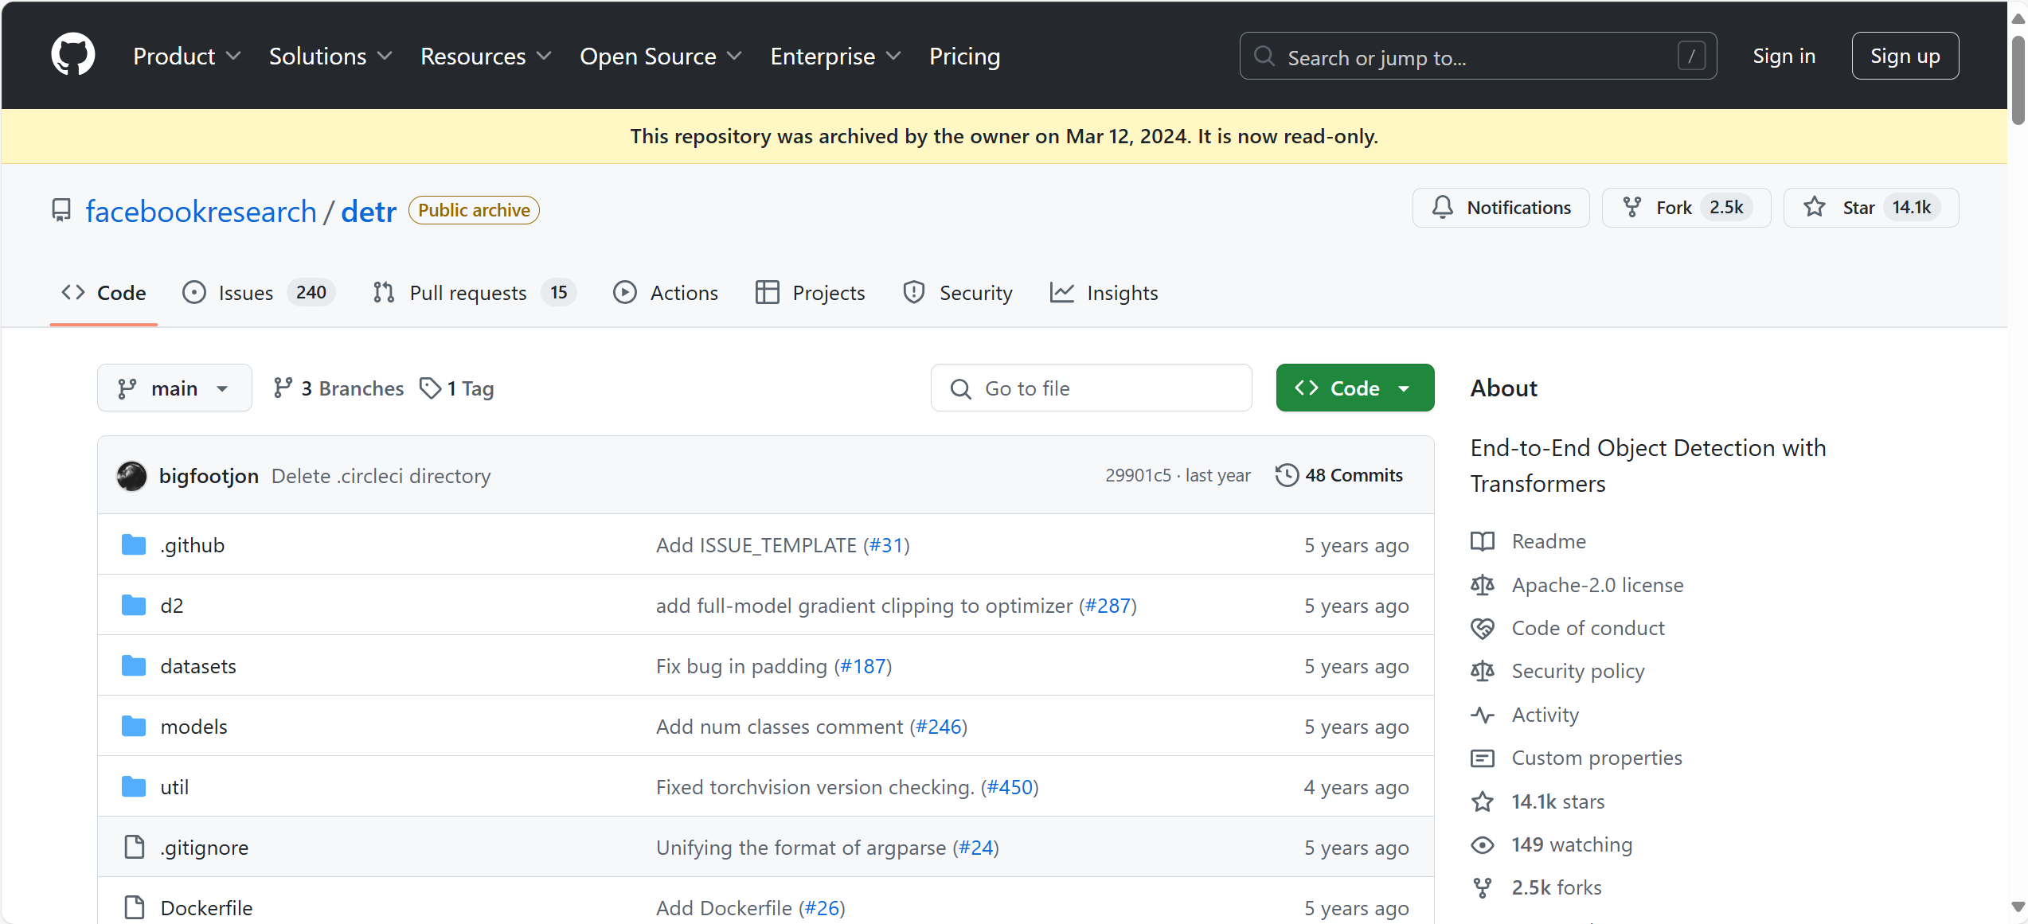Open the main branch selector dropdown
2028x924 pixels.
click(x=174, y=388)
